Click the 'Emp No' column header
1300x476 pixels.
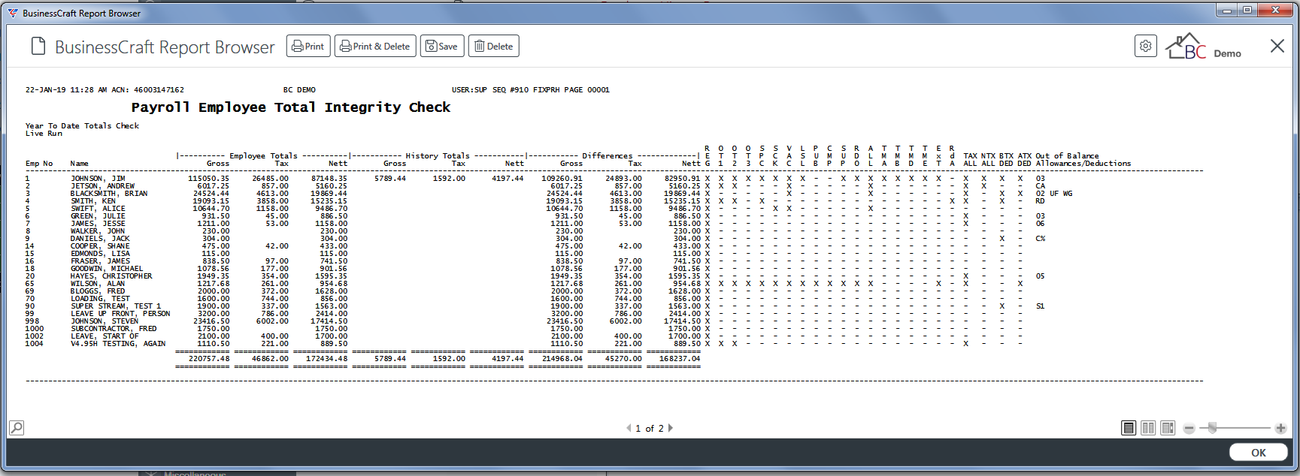(39, 164)
